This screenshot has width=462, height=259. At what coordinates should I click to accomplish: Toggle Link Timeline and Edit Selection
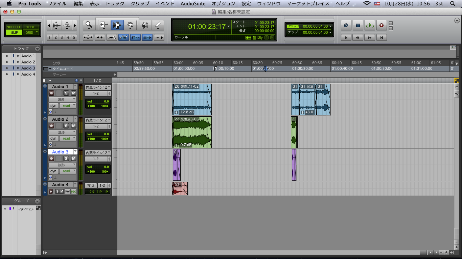(135, 37)
